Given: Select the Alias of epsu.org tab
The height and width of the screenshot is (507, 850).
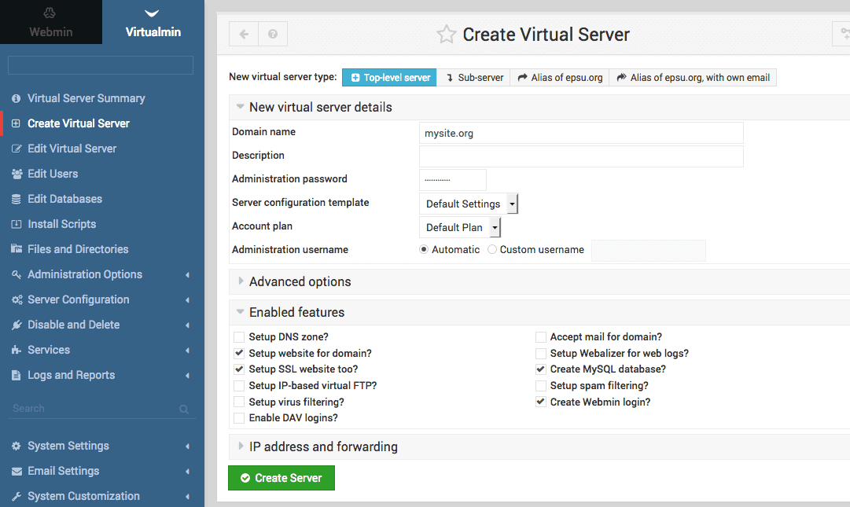Looking at the screenshot, I should 560,77.
